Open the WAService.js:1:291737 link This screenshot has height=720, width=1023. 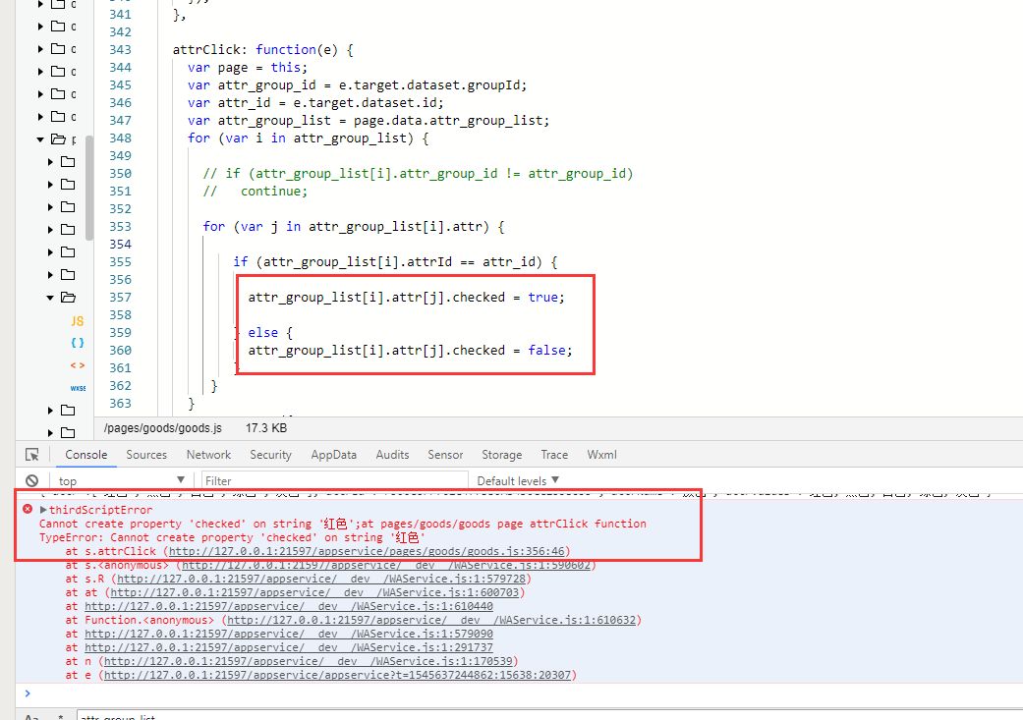289,647
